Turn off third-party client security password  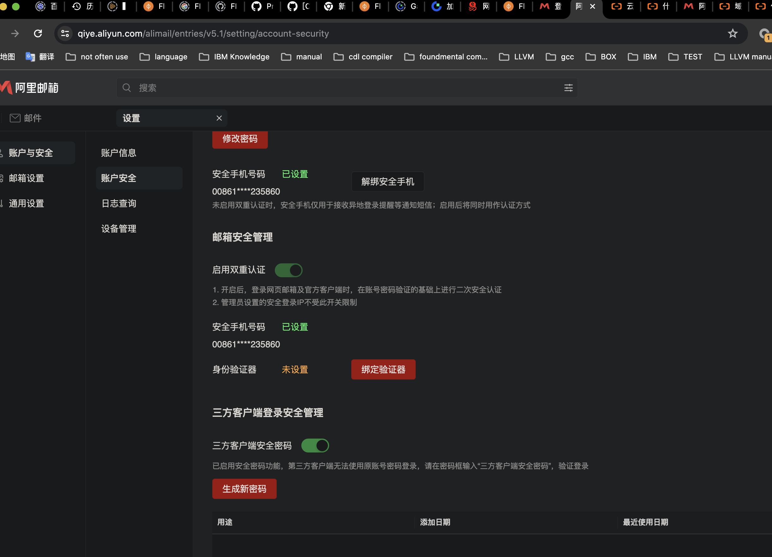pyautogui.click(x=315, y=446)
